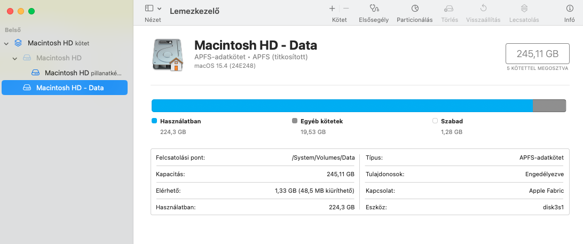Click the Kapacitás row label

point(170,174)
